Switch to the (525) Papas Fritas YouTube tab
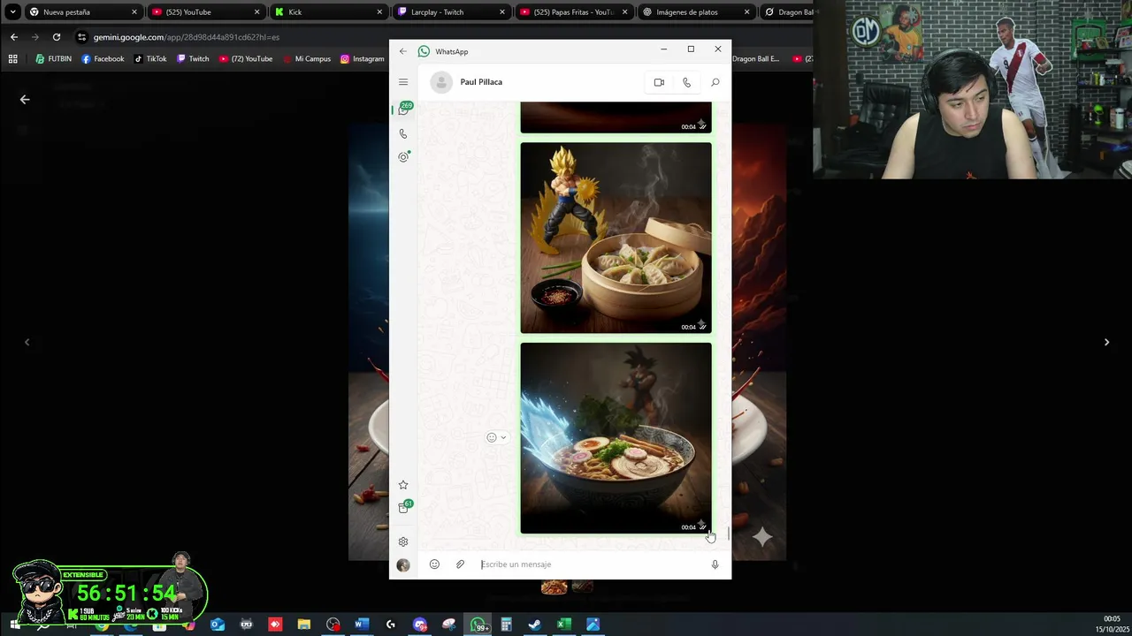Viewport: 1132px width, 636px height. tap(571, 12)
